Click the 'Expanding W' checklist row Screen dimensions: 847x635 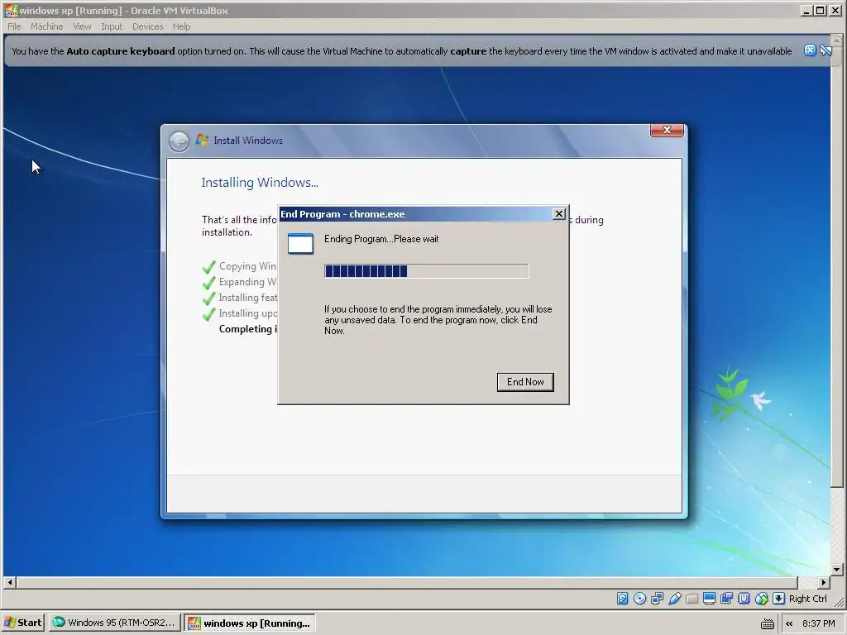pyautogui.click(x=247, y=282)
